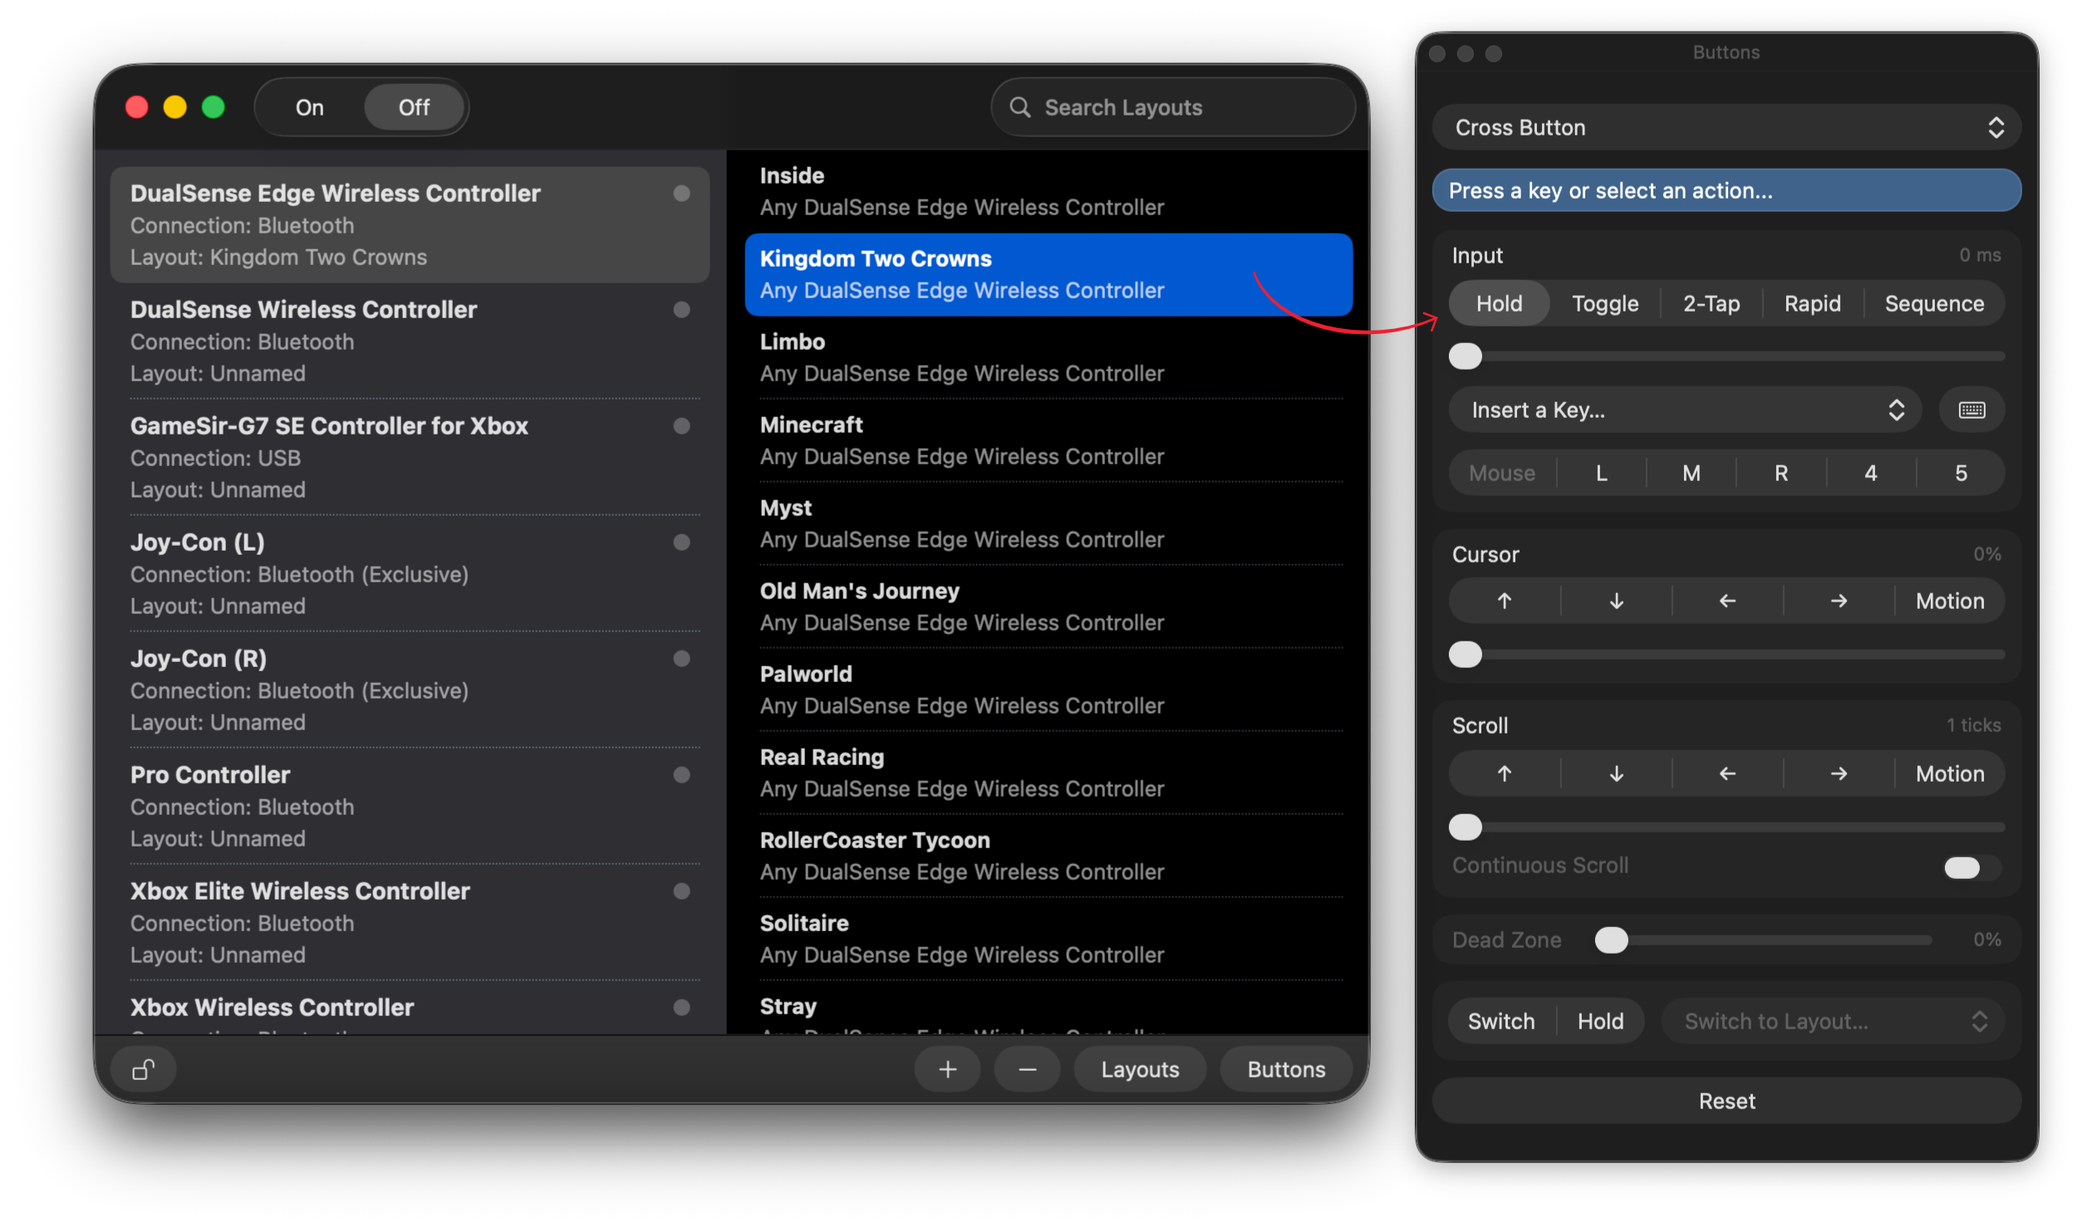Select Kingdom Two Crowns layout

(x=1048, y=275)
